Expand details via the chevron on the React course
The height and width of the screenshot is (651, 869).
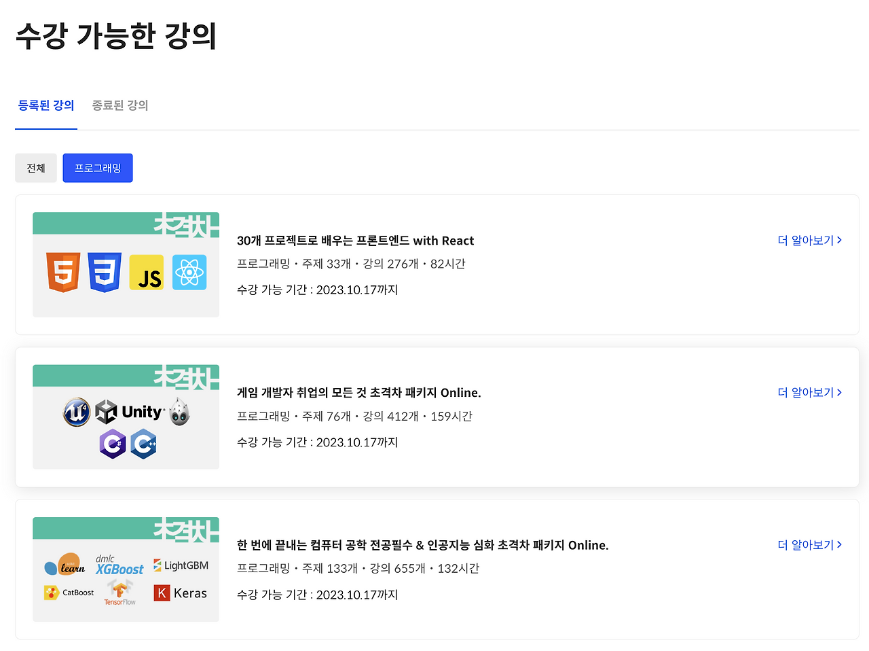pos(840,240)
